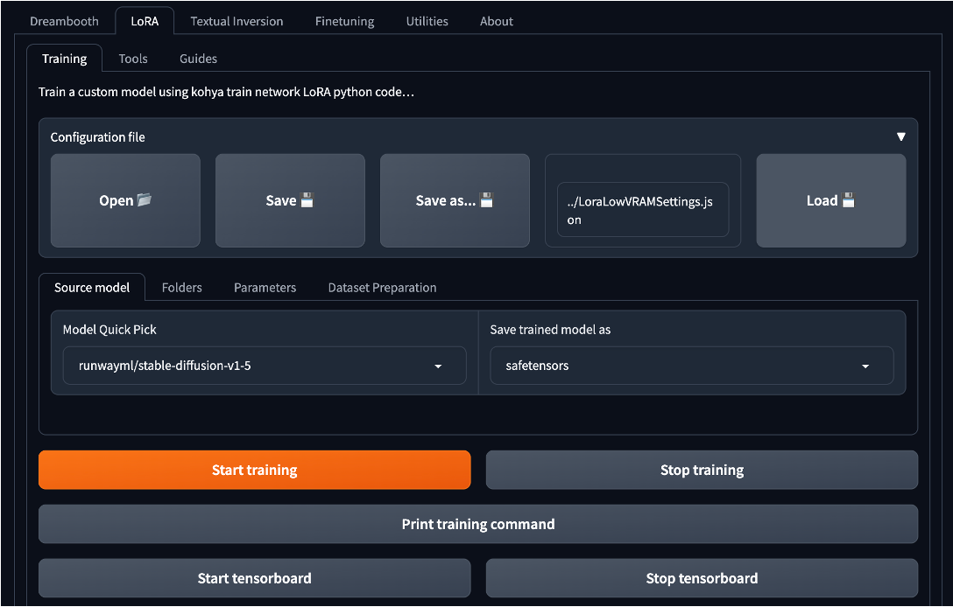Switch to Dataset Preparation tab
The image size is (953, 607).
(382, 287)
